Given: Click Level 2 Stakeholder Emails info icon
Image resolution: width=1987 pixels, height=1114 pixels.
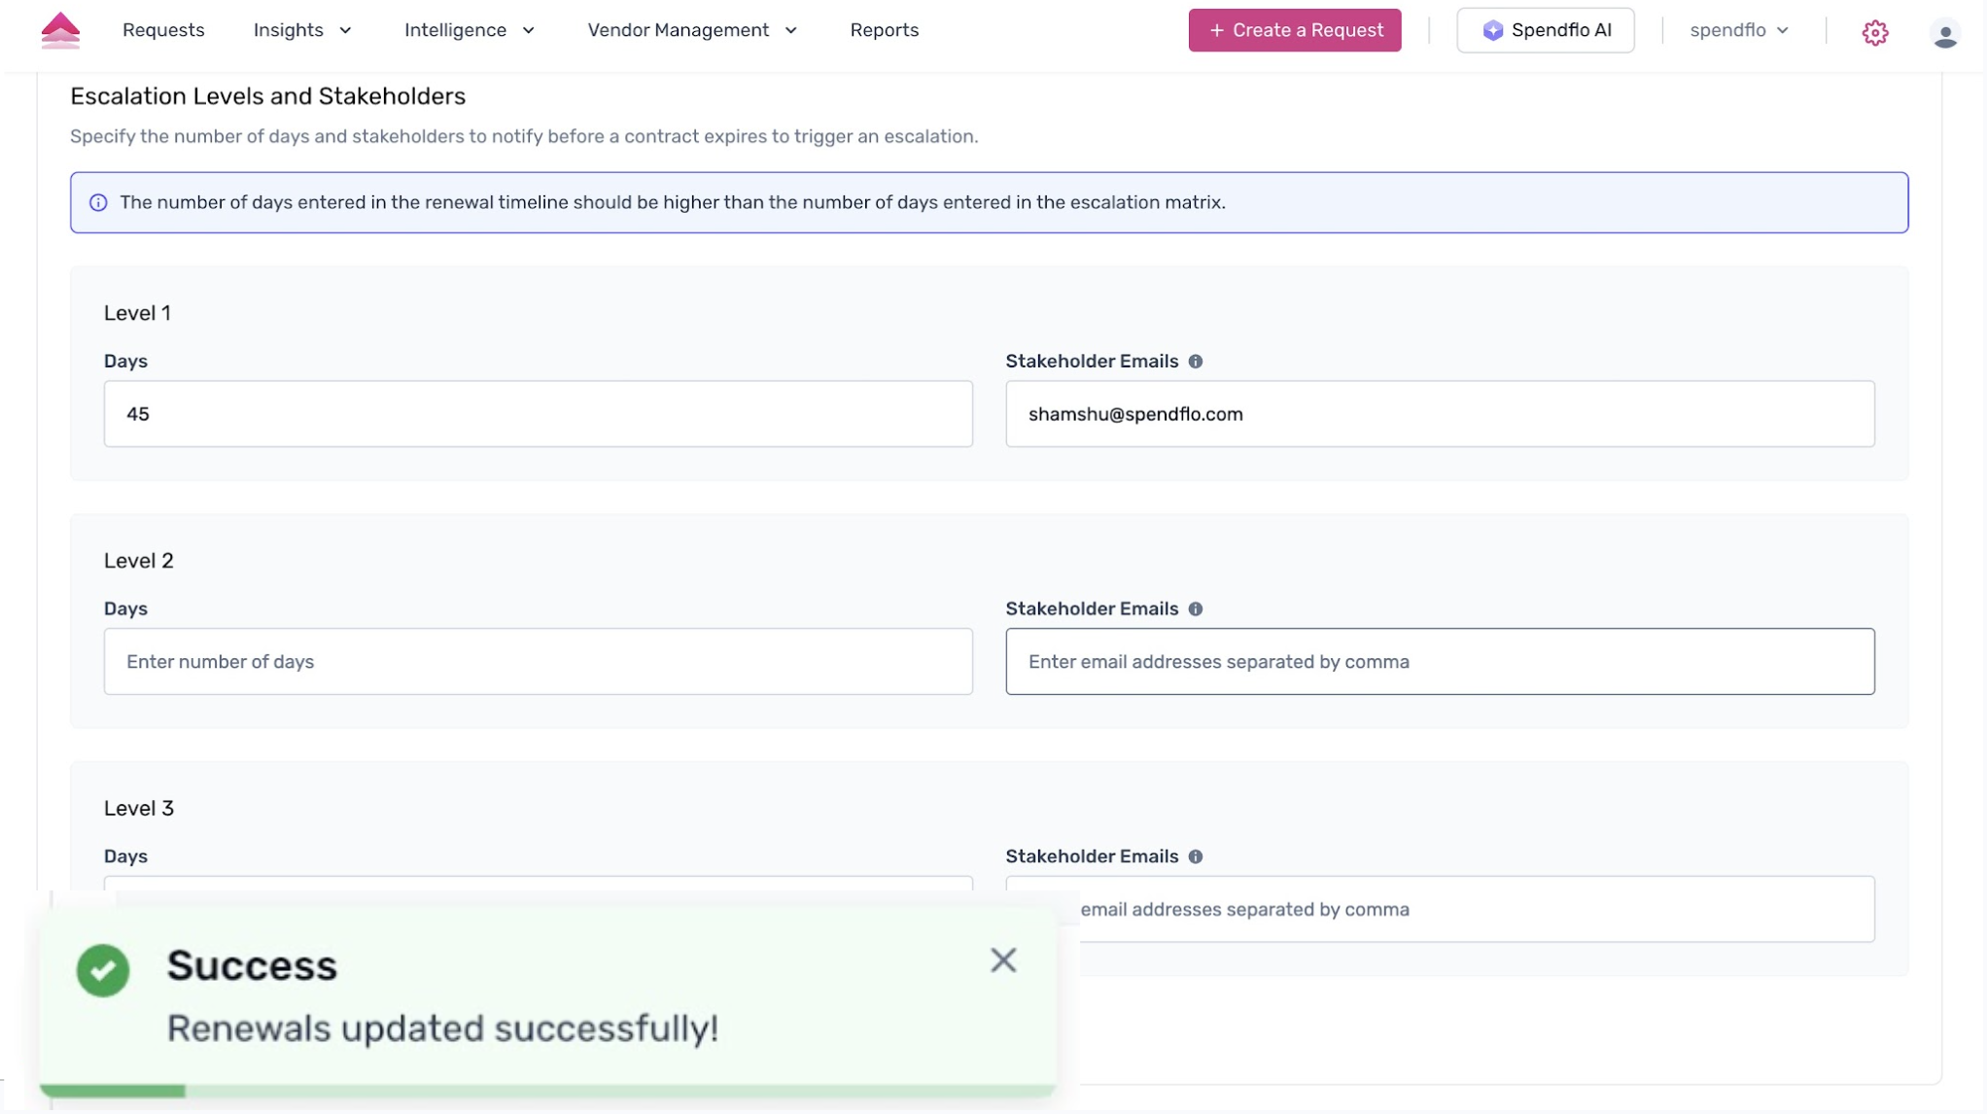Looking at the screenshot, I should [1196, 609].
